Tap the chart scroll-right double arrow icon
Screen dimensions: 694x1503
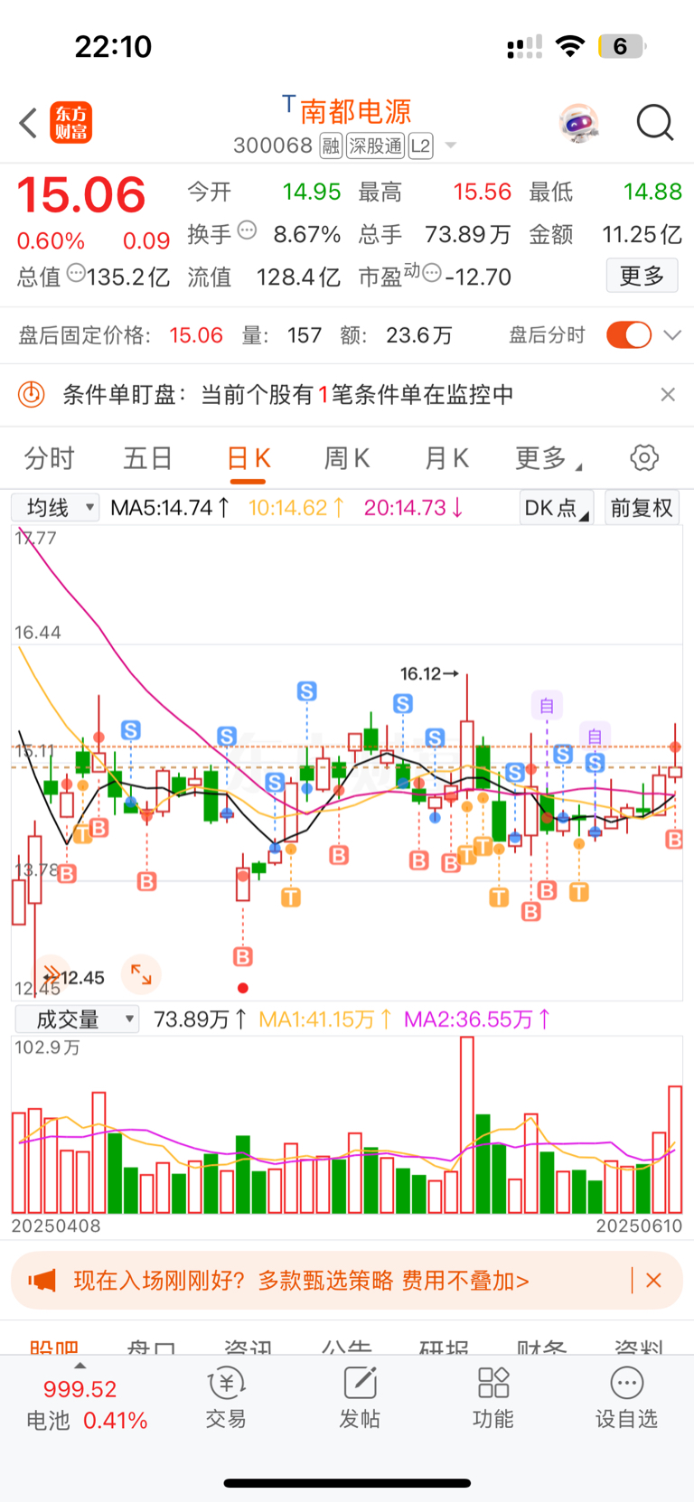click(x=52, y=974)
